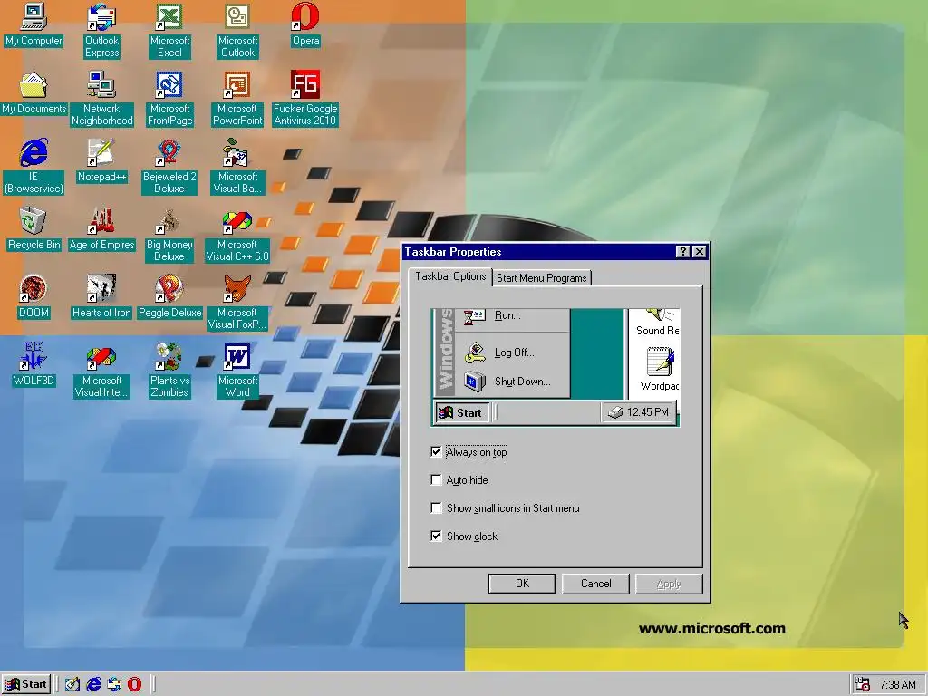Image resolution: width=928 pixels, height=696 pixels.
Task: Click the Taskbar Properties help question-mark button
Action: [x=682, y=252]
